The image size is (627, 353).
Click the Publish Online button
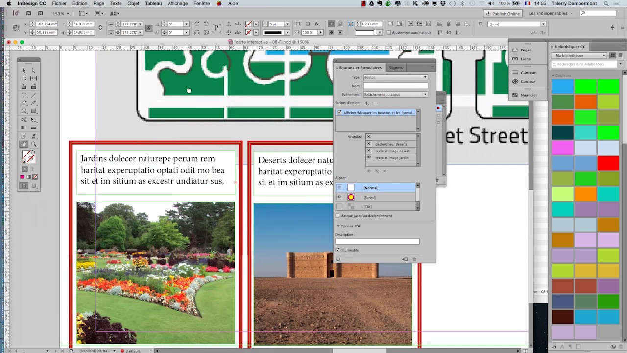[x=503, y=13]
